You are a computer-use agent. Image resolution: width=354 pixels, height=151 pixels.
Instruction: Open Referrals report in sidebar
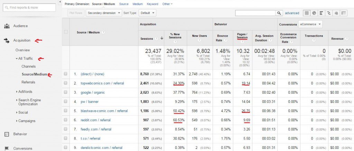[28, 82]
